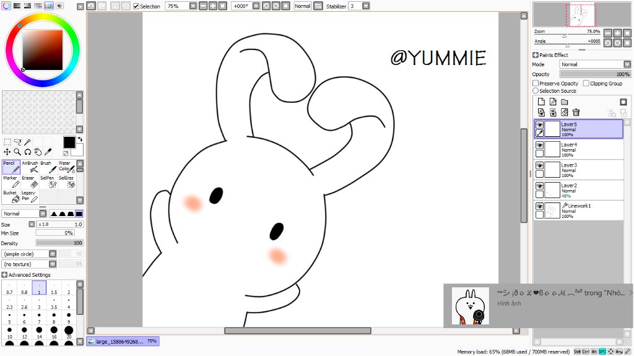The image size is (634, 356).
Task: Click the Normal view button in toolbar
Action: [x=302, y=6]
